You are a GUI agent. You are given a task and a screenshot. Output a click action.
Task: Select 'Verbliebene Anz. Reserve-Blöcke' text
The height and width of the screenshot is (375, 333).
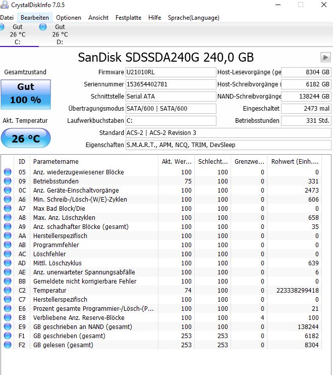[79, 317]
